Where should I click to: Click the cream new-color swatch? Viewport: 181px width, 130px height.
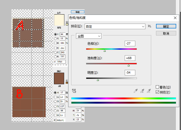click(x=59, y=20)
